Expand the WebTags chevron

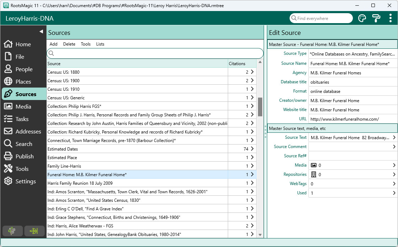394,184
